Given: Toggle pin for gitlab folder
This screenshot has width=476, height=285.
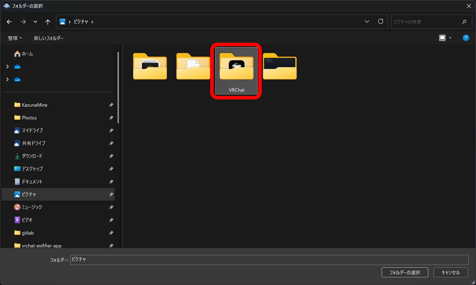Looking at the screenshot, I should click(x=111, y=233).
